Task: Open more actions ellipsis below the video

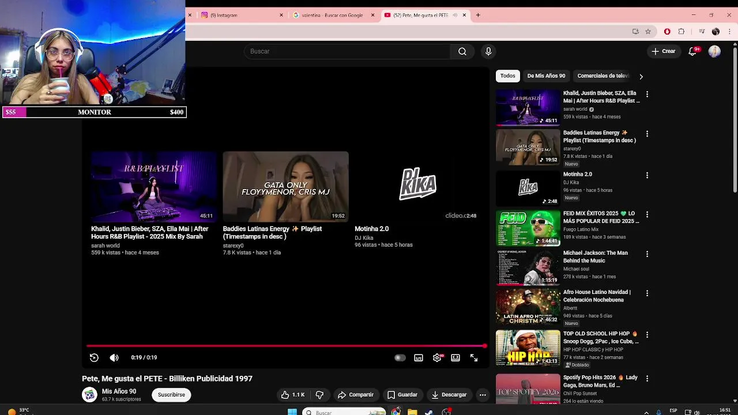Action: click(x=483, y=395)
